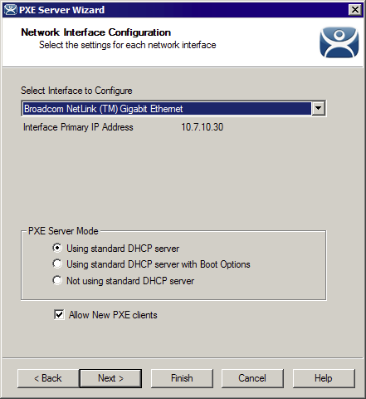366x399 pixels.
Task: Select Using standard DHCP server option
Action: tap(57, 248)
